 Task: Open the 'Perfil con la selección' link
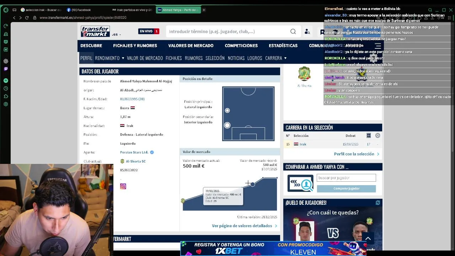tap(357, 154)
